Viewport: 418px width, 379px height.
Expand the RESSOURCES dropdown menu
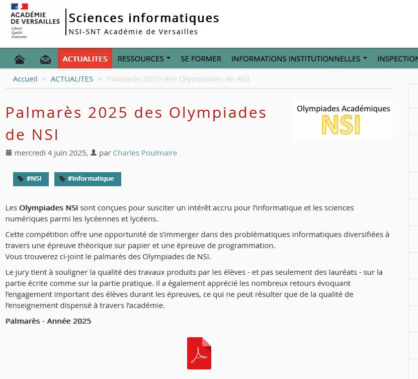(x=144, y=59)
